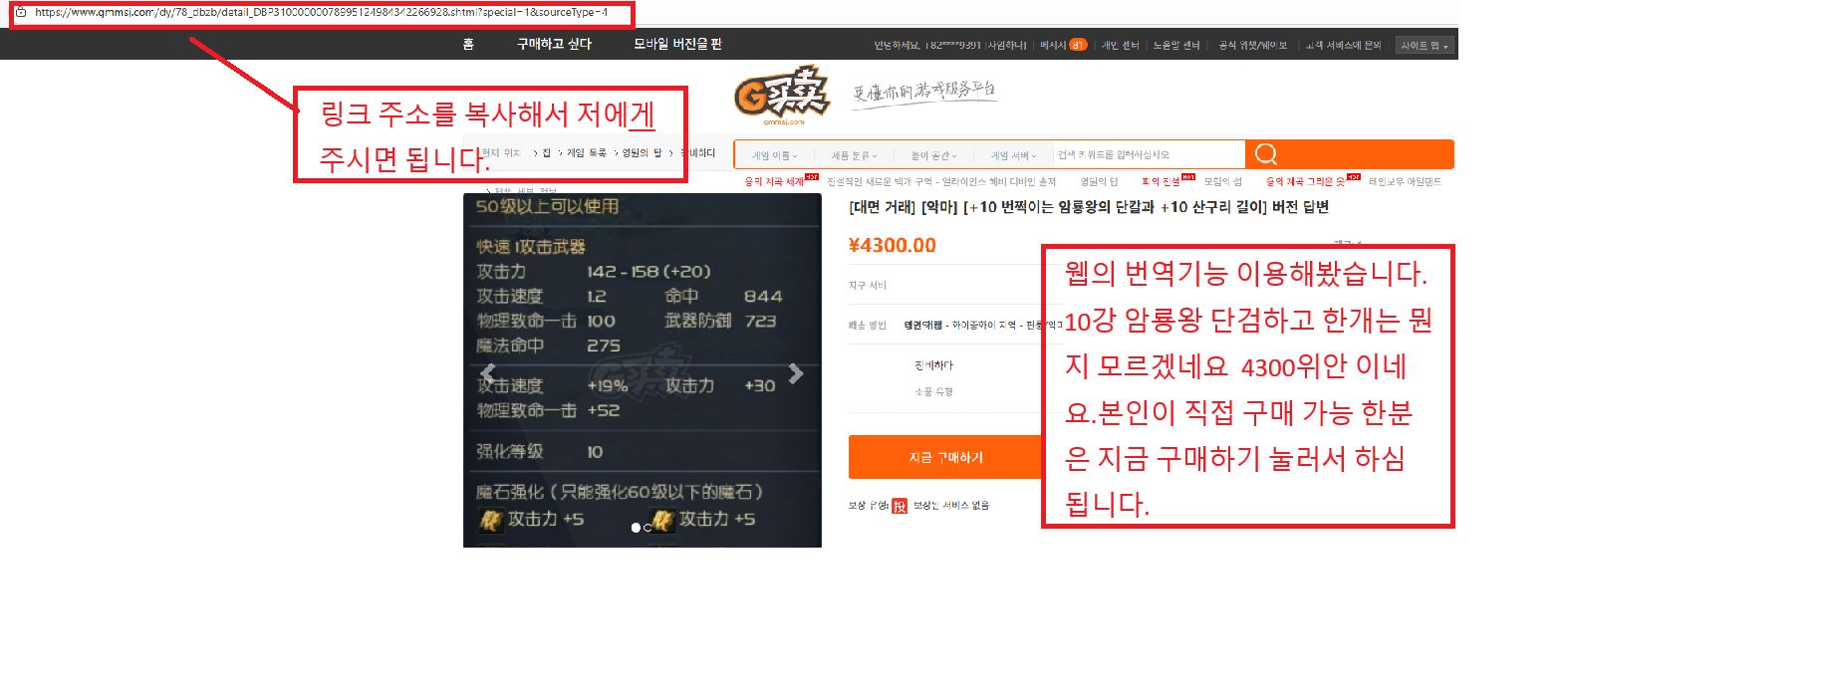Open the 사이트 맵 dropdown
The height and width of the screenshot is (685, 1823).
[1424, 46]
